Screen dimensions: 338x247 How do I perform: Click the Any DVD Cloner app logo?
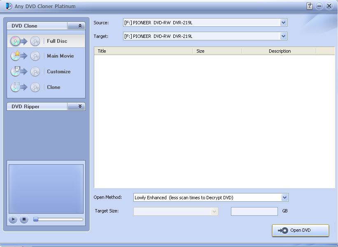pyautogui.click(x=9, y=6)
